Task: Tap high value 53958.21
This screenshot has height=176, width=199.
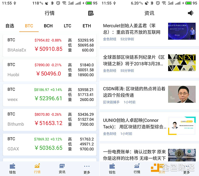Action: pyautogui.click(x=86, y=90)
